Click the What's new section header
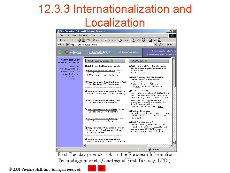This screenshot has width=230, height=173. (149, 61)
